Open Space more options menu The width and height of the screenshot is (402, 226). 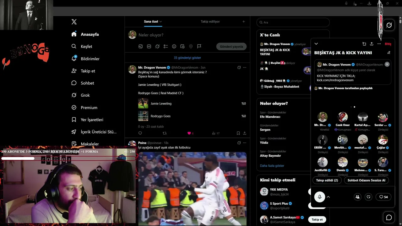pos(379,44)
